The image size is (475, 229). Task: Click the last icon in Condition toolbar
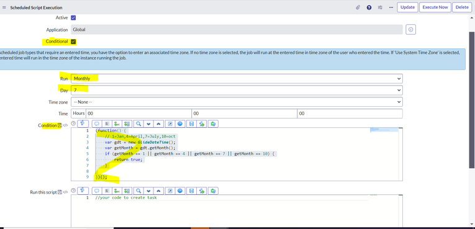coord(213,123)
